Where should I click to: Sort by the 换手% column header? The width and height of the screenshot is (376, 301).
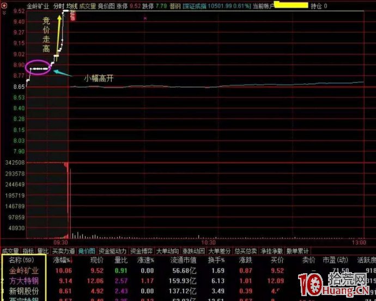tap(216, 260)
